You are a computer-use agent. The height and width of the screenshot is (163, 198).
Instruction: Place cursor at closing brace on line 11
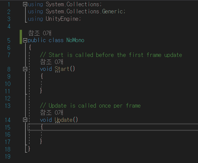click(41, 91)
